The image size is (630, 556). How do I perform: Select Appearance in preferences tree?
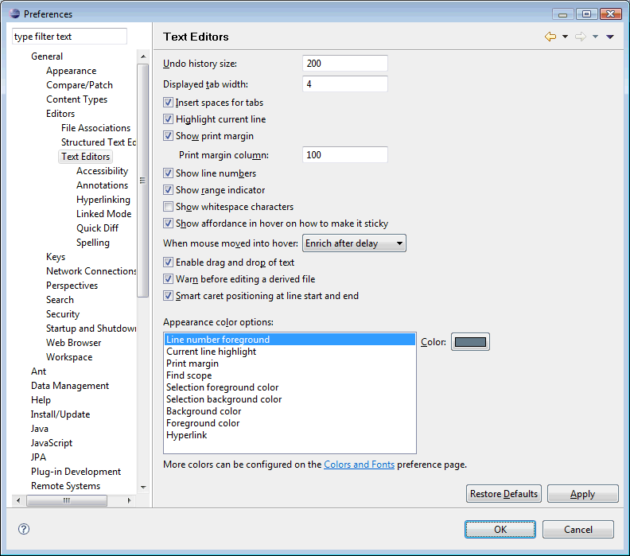[x=71, y=71]
